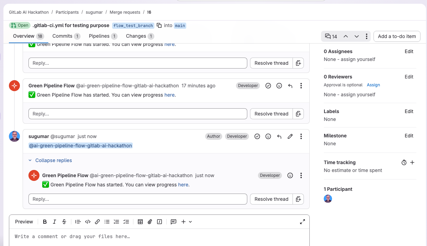Open Merge requests breadcrumb link
The height and width of the screenshot is (246, 427).
click(x=125, y=12)
